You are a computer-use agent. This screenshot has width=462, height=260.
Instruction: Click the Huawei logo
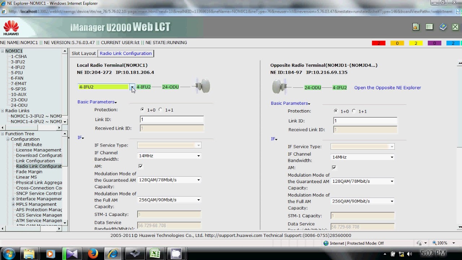pos(11,28)
